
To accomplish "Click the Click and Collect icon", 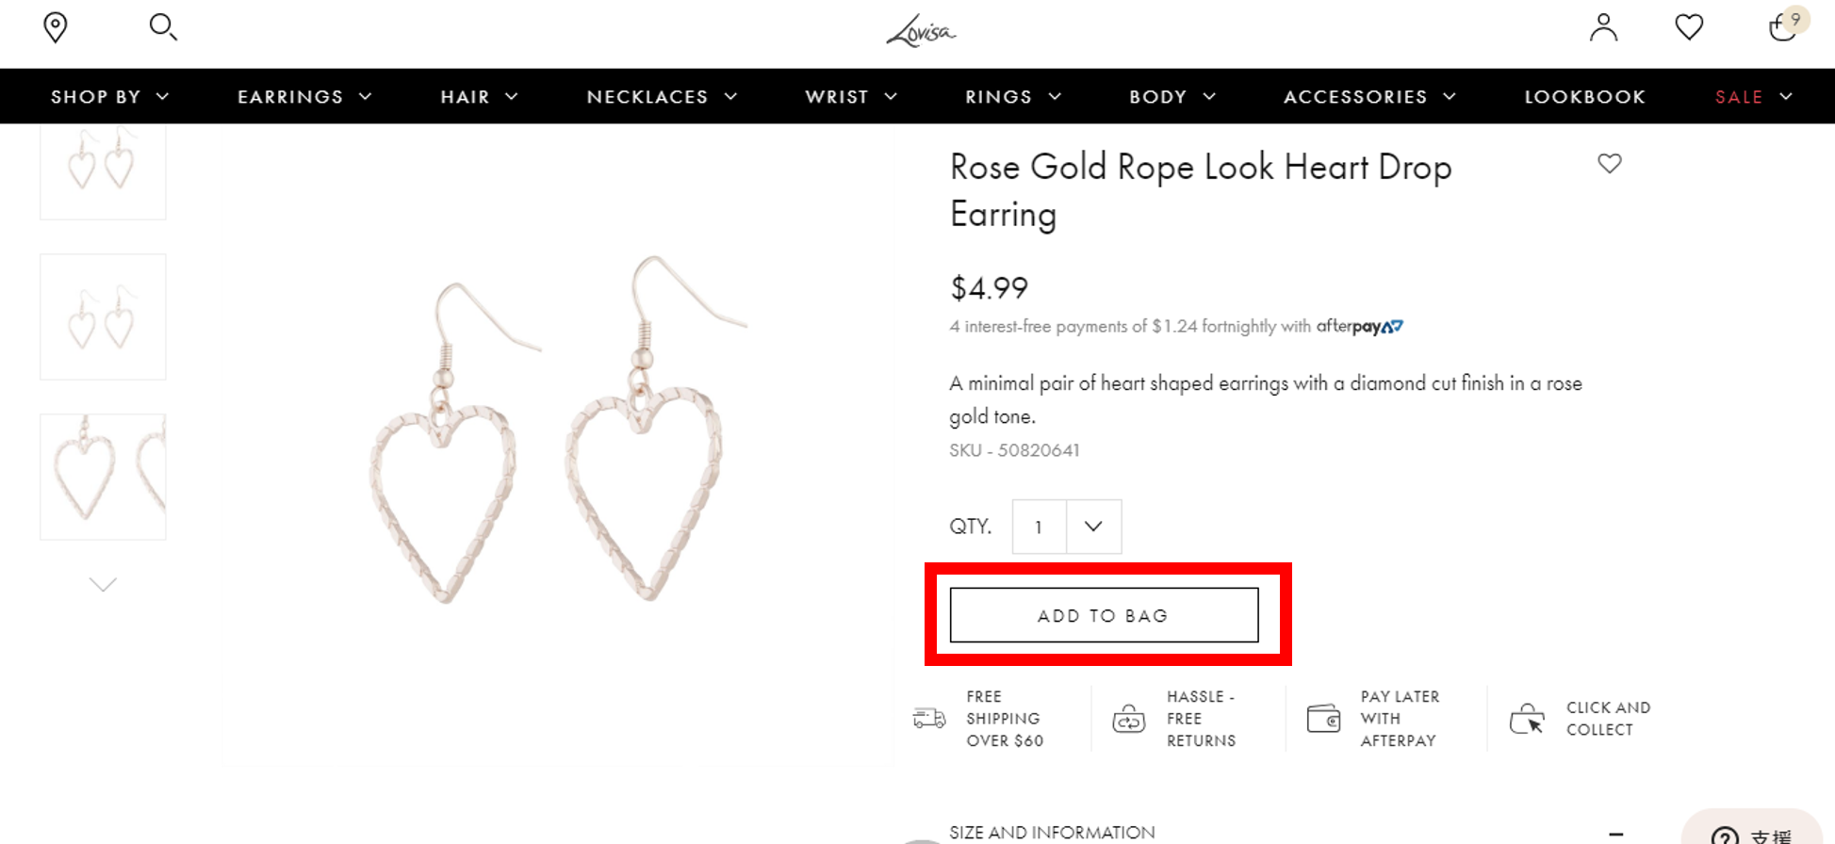I will (1527, 719).
